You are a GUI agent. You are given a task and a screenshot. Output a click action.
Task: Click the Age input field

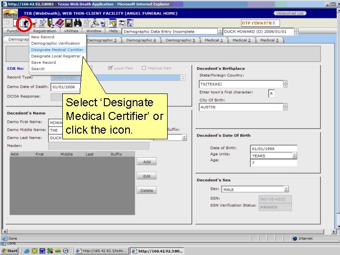coord(273,163)
